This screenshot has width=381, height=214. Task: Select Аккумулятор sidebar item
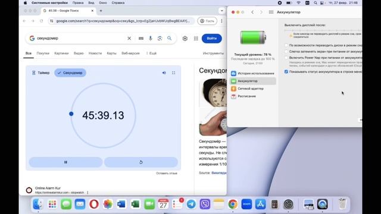[x=252, y=81]
